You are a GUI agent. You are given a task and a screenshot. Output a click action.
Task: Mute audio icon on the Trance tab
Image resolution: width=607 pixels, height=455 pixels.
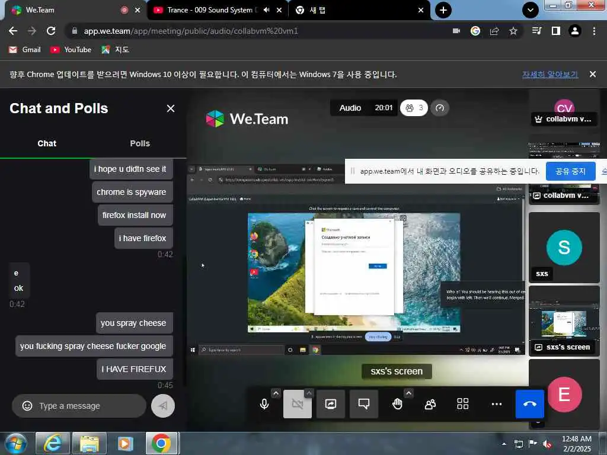(x=266, y=10)
